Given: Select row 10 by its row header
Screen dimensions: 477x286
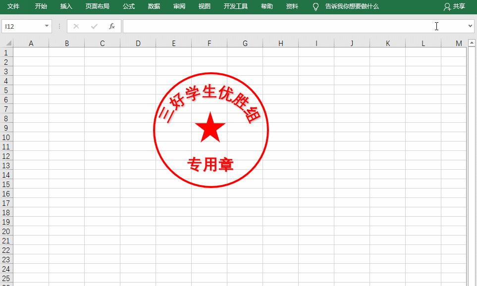Looking at the screenshot, I should point(6,137).
